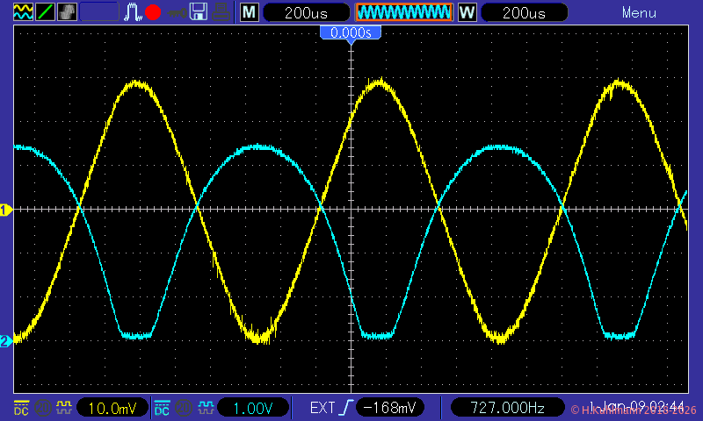Open the Menu at top right
This screenshot has height=421, width=703.
(639, 12)
